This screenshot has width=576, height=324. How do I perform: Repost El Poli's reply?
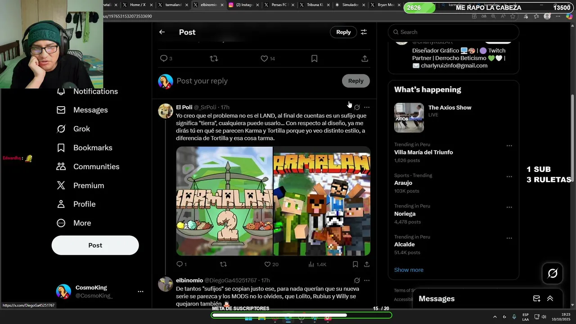pos(223,264)
